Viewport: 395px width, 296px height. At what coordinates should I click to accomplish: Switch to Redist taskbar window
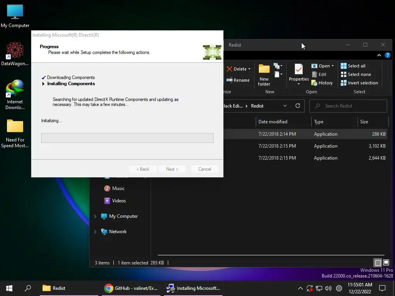(69, 288)
